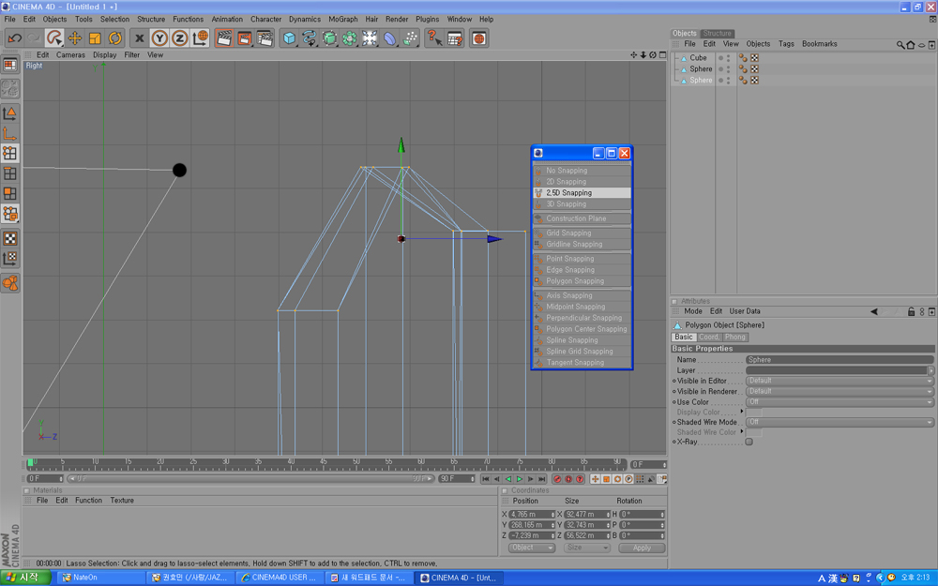938x586 pixels.
Task: Click the Display Color swatch
Action: 754,413
